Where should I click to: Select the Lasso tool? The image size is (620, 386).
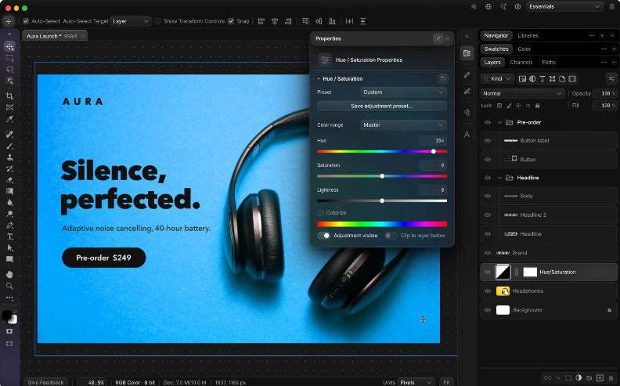tap(9, 69)
